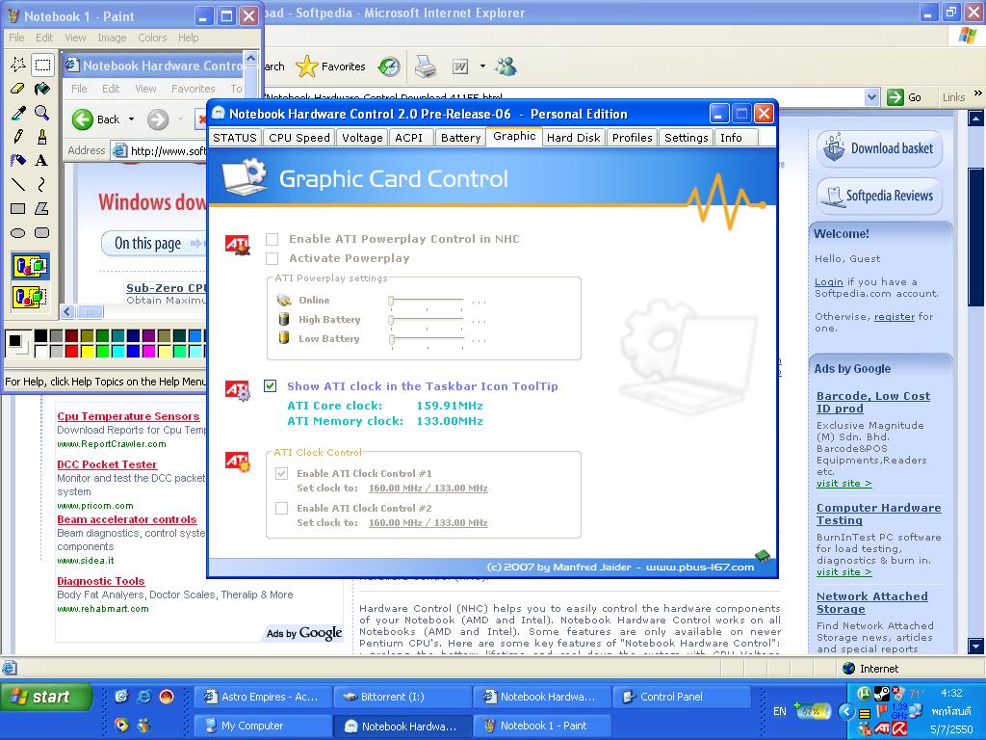Switch to Astro Empires taskbar window
986x740 pixels.
(x=262, y=697)
